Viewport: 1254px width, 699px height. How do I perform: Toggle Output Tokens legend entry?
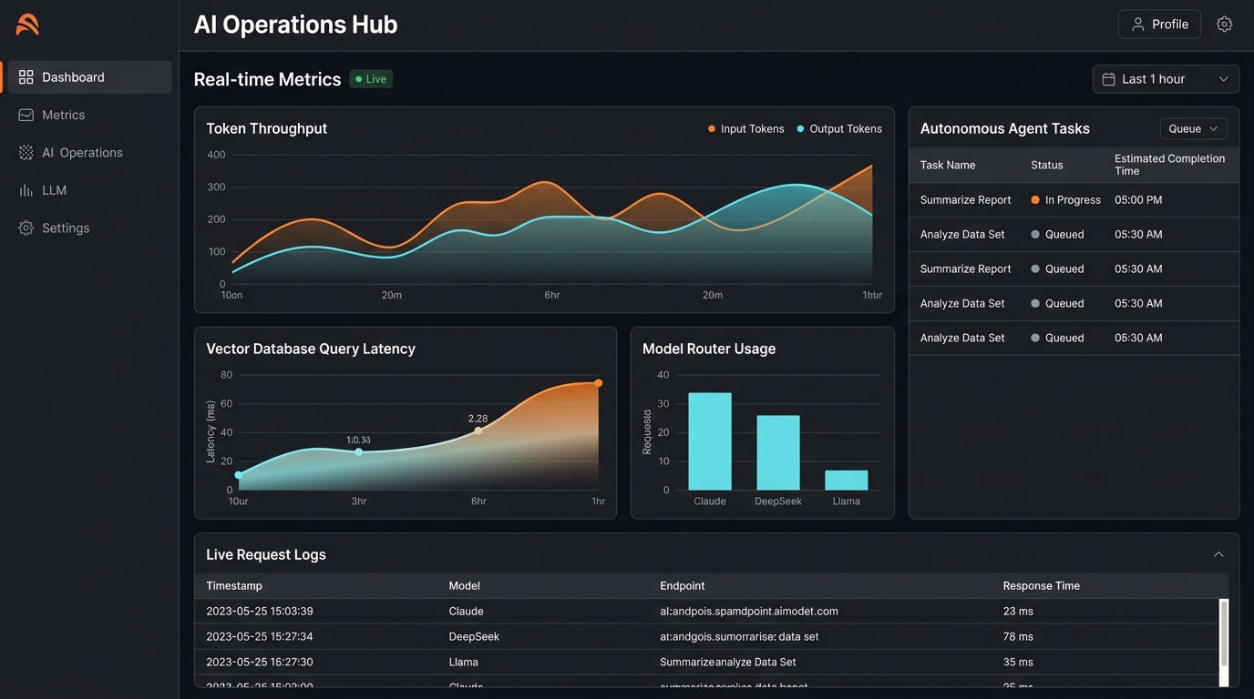(x=839, y=129)
